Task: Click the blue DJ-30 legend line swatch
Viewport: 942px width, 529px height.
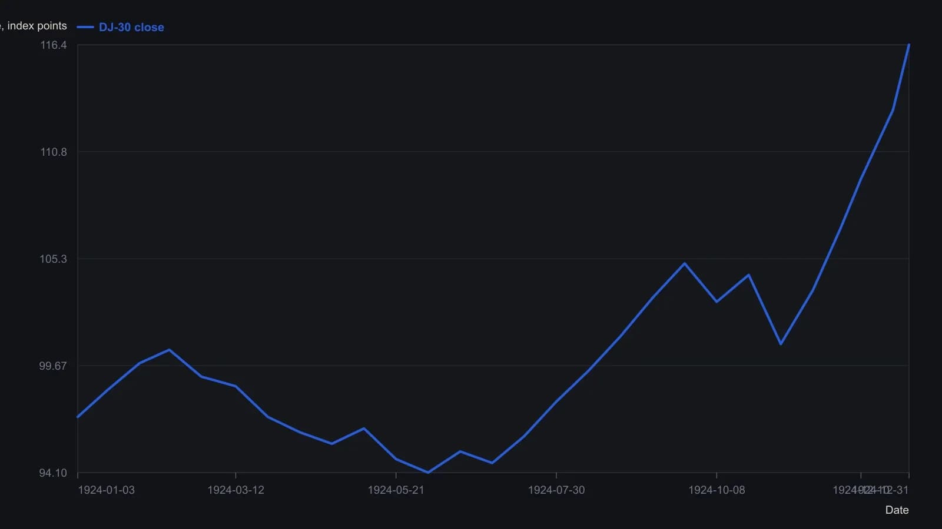Action: pos(85,27)
